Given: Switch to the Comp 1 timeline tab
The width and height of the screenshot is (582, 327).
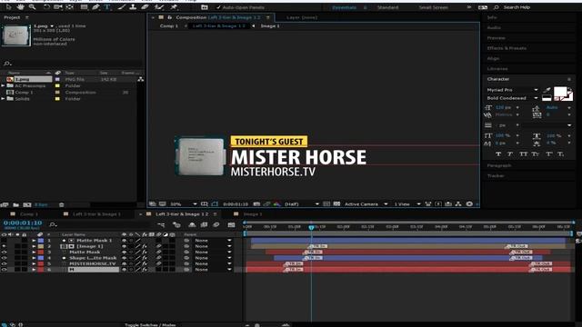Looking at the screenshot, I should [x=29, y=214].
